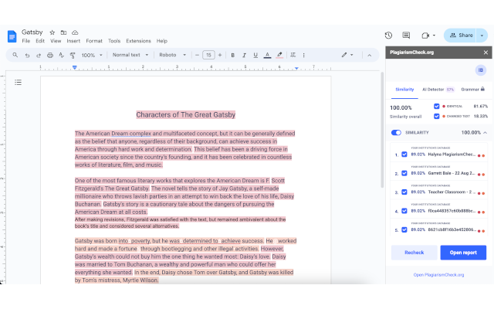Click the Recheck button
The image size is (494, 309).
(414, 253)
